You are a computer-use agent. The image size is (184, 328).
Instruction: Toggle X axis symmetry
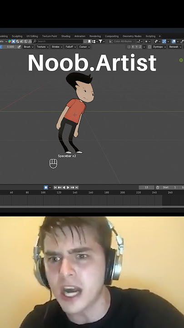133,47
